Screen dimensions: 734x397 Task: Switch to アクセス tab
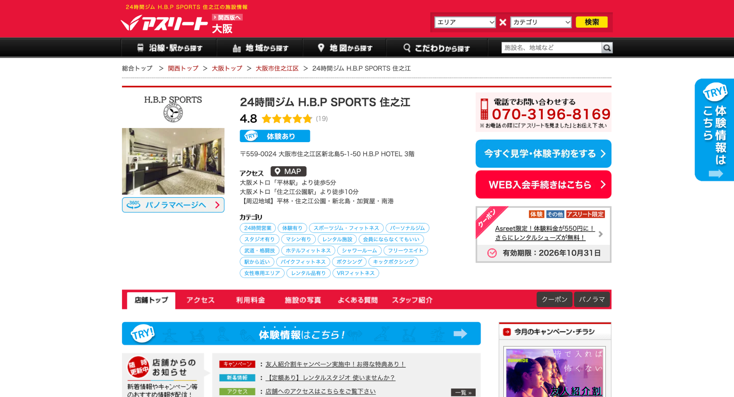[200, 300]
